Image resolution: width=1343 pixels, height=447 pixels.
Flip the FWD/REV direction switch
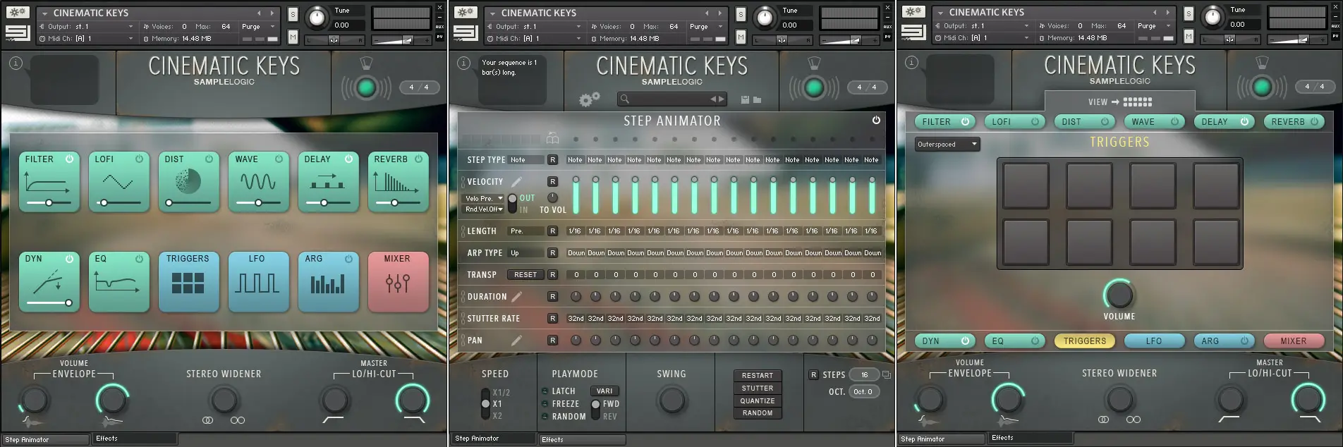point(595,410)
